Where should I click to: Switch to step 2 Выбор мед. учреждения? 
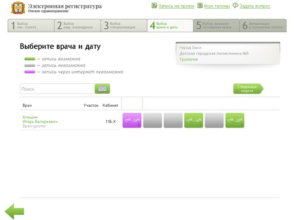click(78, 25)
